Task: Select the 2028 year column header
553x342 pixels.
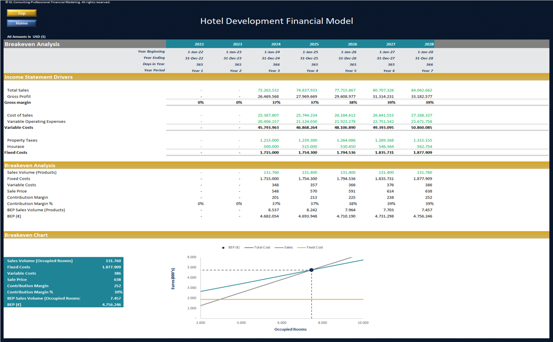Action: click(x=429, y=44)
